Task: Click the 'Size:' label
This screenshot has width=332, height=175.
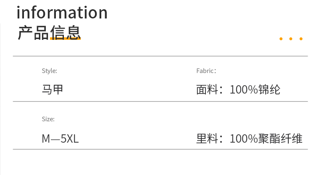Action: coord(48,119)
